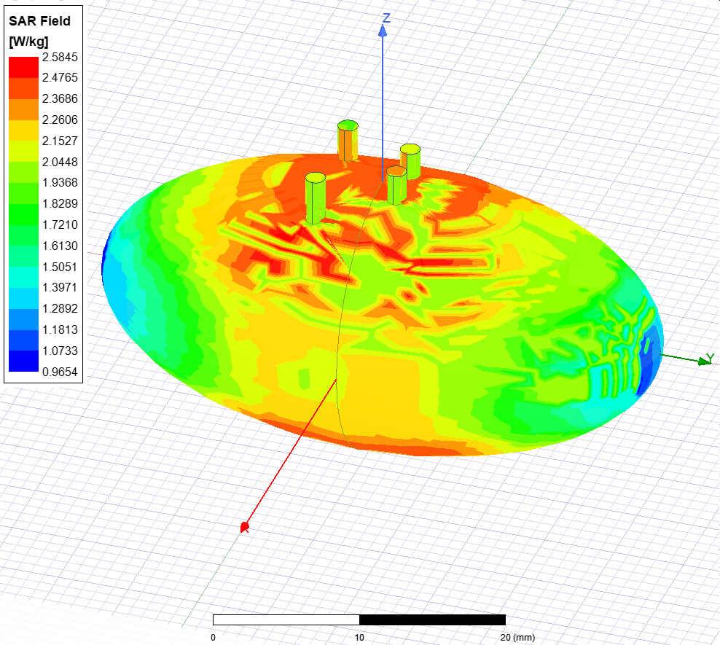Click the black half of the scale bar
Image resolution: width=720 pixels, height=645 pixels.
pos(433,619)
